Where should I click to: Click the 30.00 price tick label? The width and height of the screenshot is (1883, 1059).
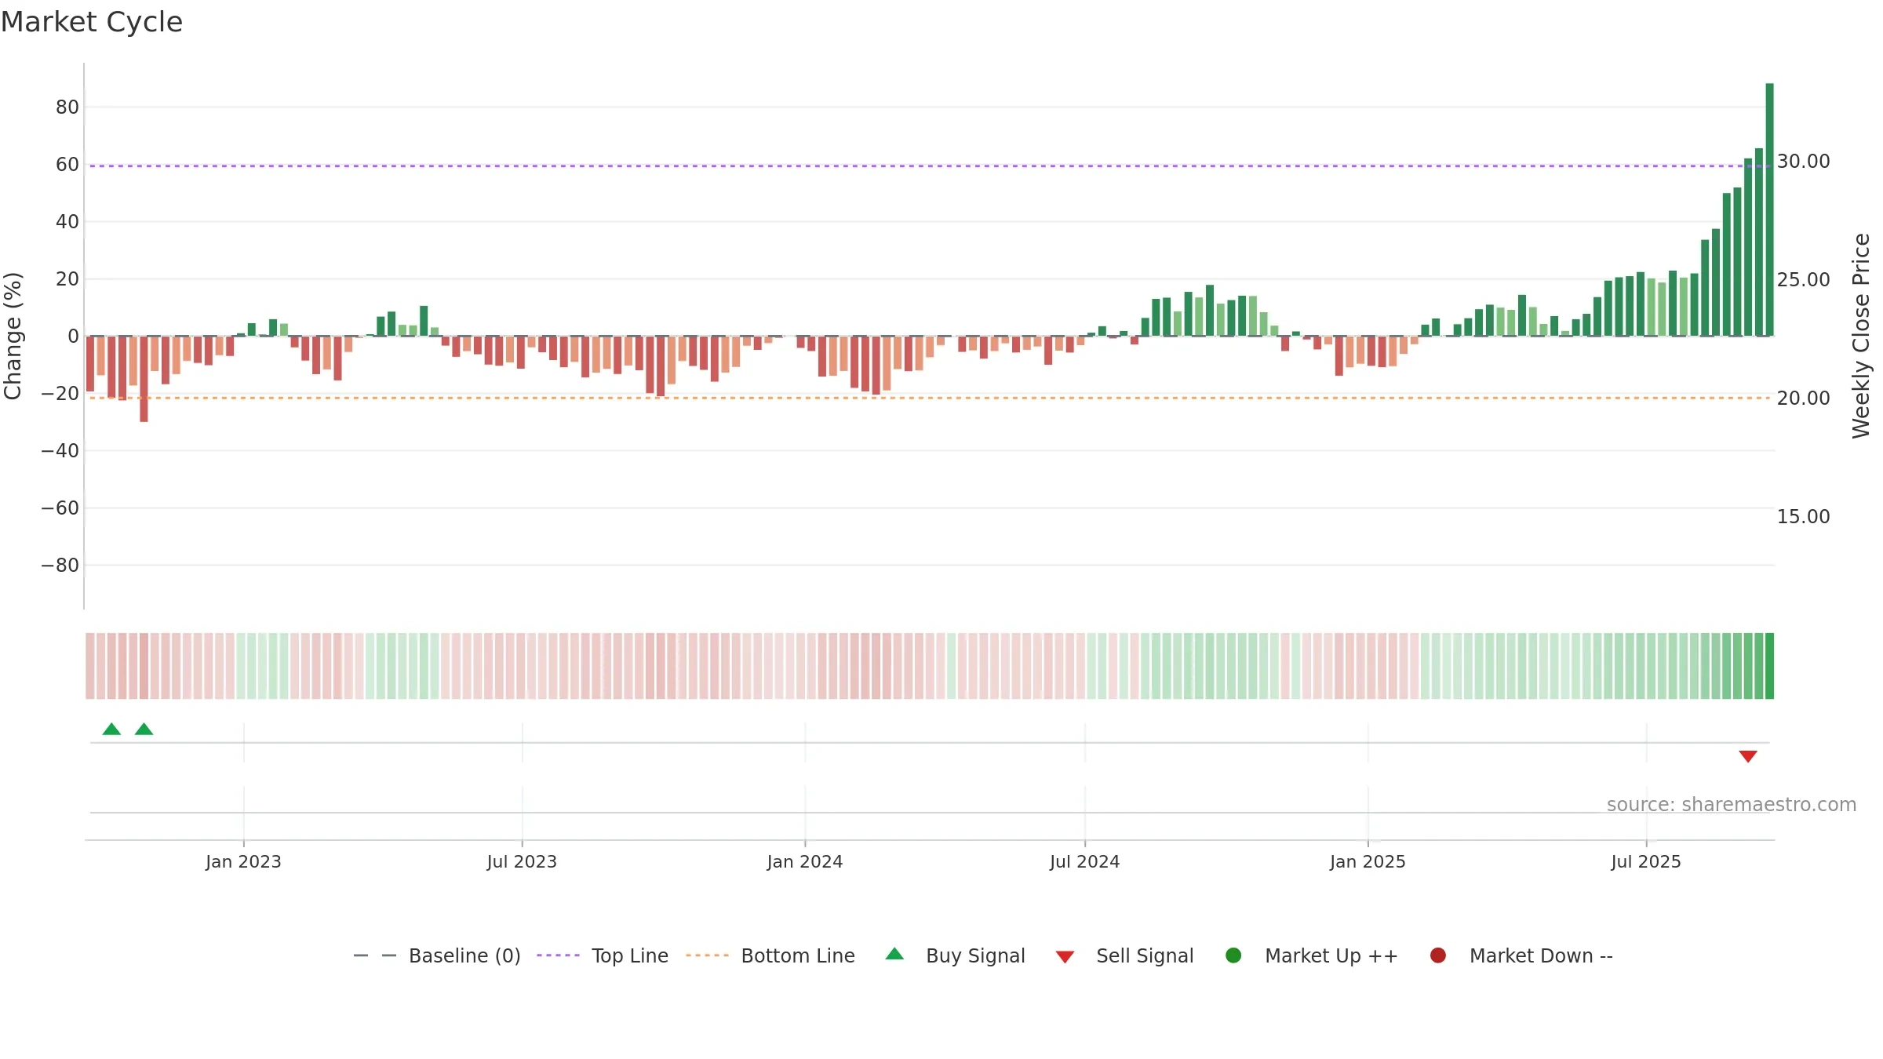1804,162
